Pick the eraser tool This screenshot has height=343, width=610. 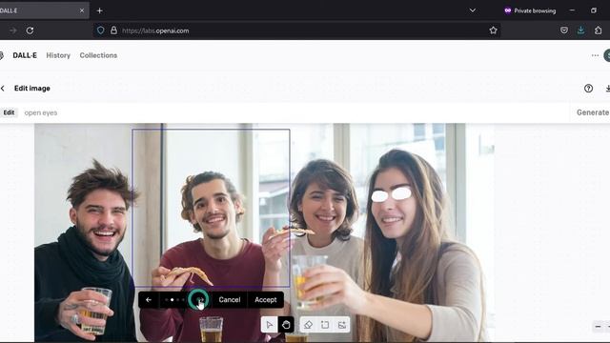click(x=308, y=325)
